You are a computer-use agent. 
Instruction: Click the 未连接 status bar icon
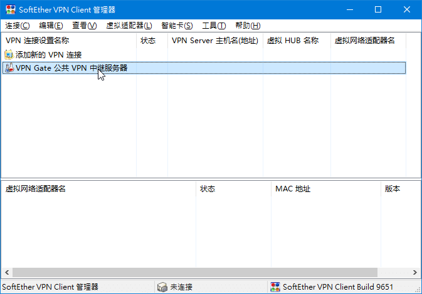[162, 287]
